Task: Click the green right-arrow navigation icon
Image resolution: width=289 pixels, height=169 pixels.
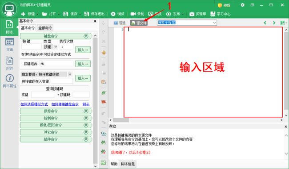Action: click(274, 23)
